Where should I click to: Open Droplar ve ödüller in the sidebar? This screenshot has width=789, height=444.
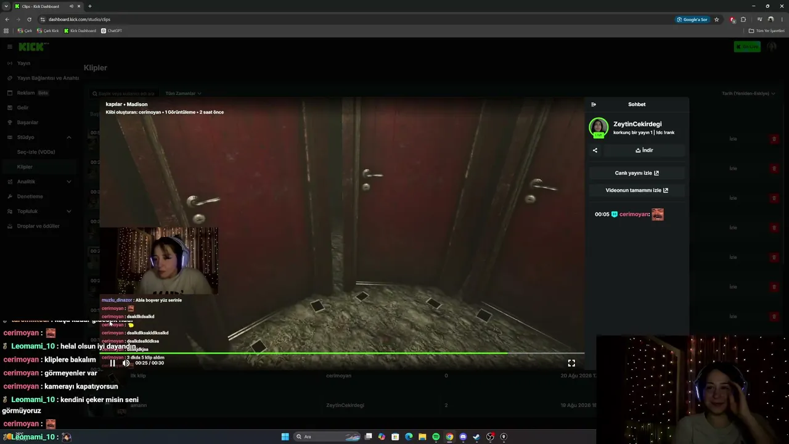[38, 226]
